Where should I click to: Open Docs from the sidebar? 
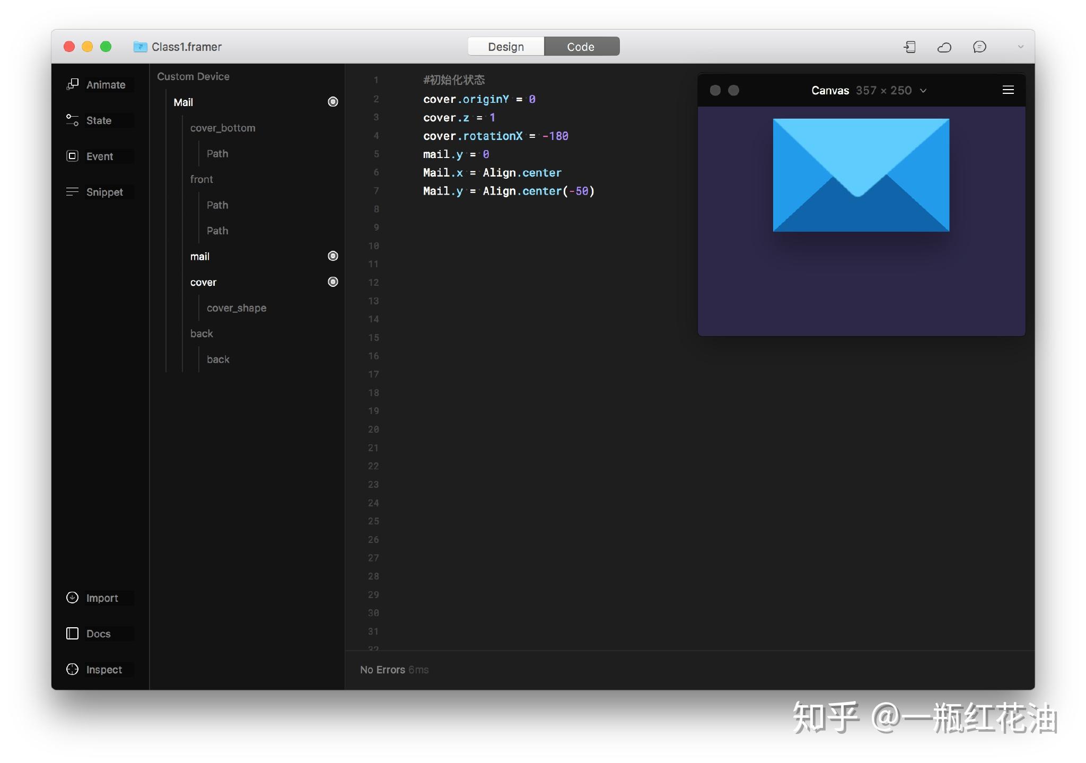pyautogui.click(x=73, y=634)
